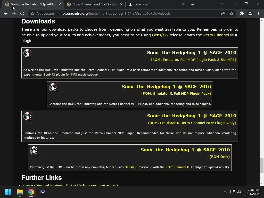Click the icon of the Full MDP Plugin Pack box
264x198 pixels.
click(x=53, y=87)
